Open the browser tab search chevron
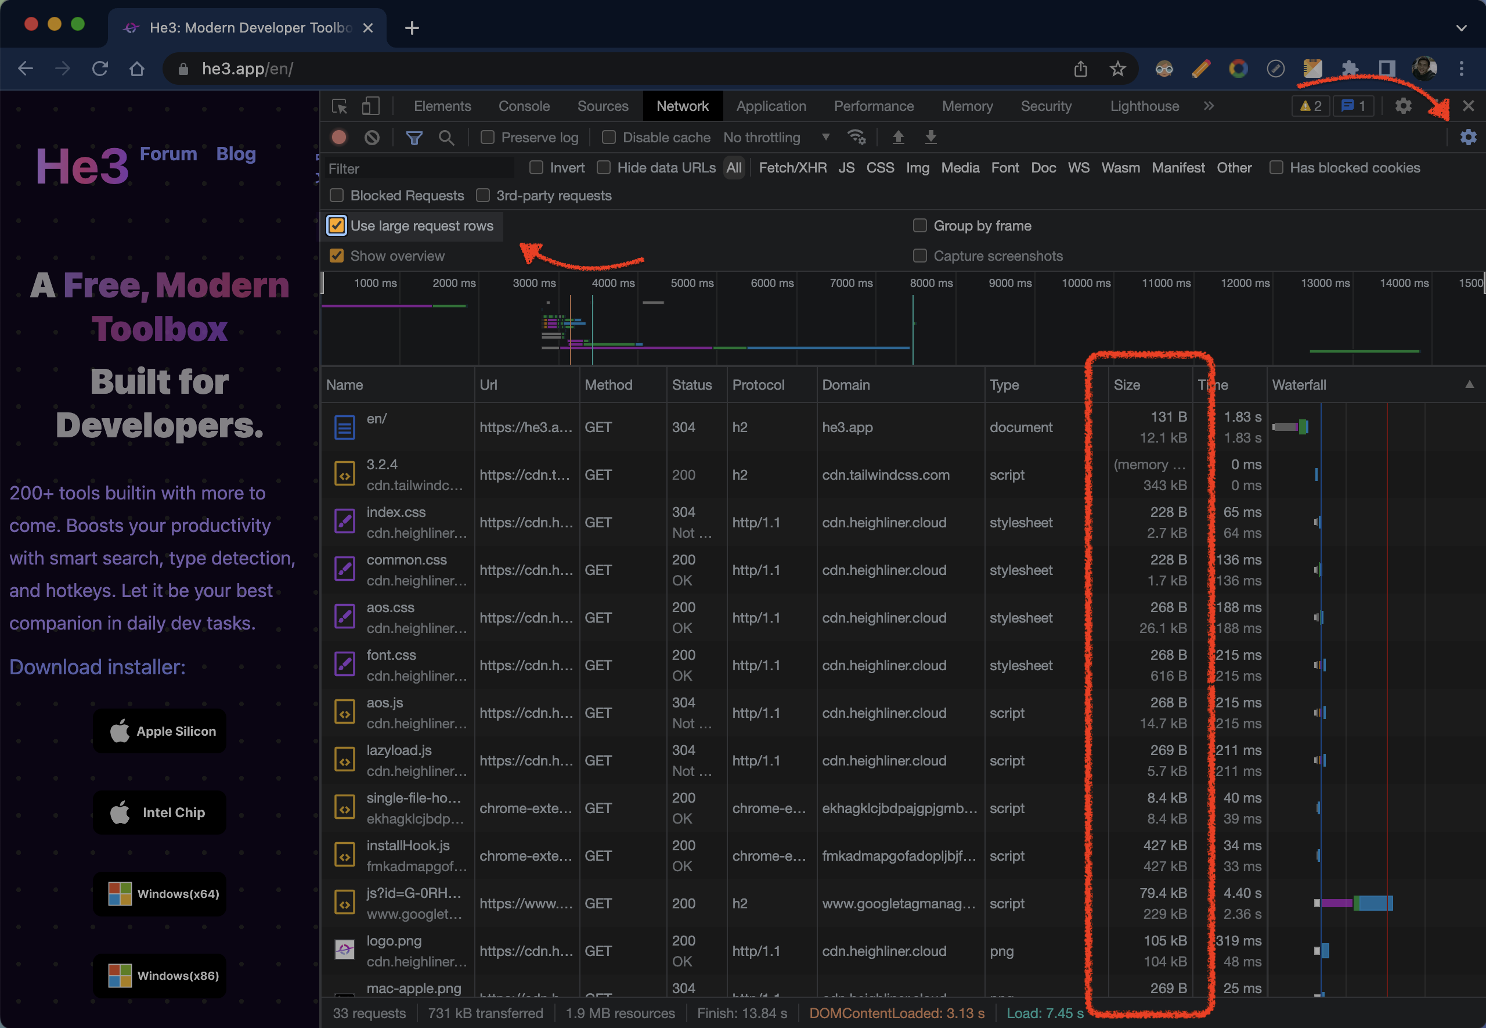Viewport: 1486px width, 1028px height. pyautogui.click(x=1461, y=28)
